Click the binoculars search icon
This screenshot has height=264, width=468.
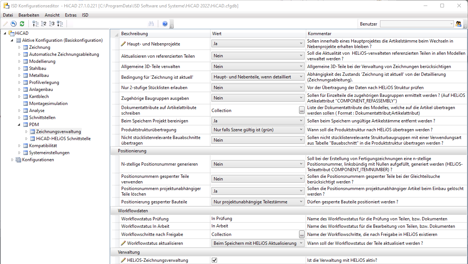pyautogui.click(x=151, y=24)
